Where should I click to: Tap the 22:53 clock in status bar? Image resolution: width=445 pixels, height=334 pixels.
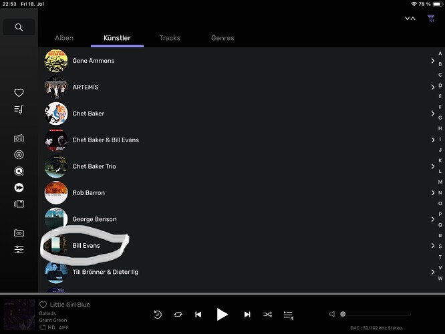click(x=9, y=4)
